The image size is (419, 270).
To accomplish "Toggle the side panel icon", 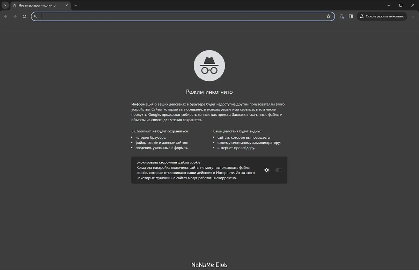I will (x=351, y=16).
